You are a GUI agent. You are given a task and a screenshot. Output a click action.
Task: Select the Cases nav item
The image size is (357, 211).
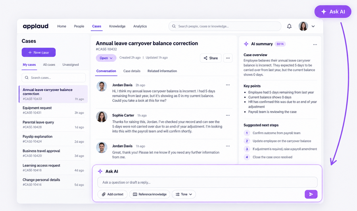[96, 26]
